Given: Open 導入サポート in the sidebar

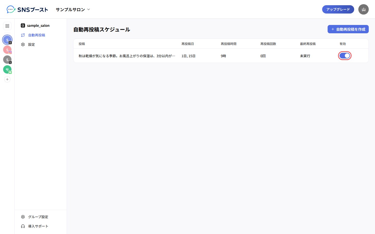Looking at the screenshot, I should [x=35, y=226].
